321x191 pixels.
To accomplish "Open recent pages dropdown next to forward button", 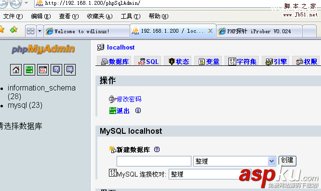I will 26,3.
